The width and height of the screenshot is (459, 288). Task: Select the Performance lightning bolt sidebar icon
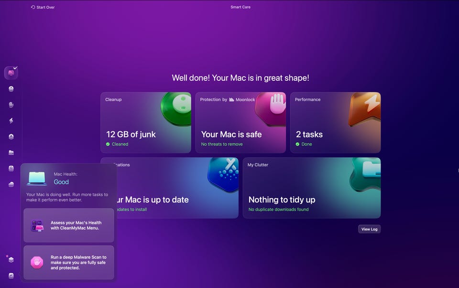[x=11, y=120]
